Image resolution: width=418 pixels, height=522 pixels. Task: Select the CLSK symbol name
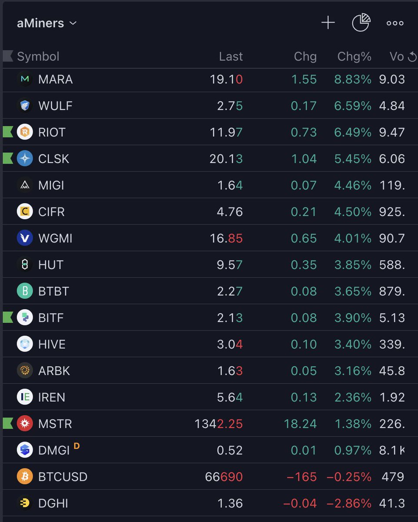pyautogui.click(x=53, y=159)
